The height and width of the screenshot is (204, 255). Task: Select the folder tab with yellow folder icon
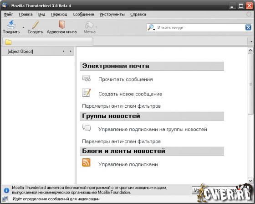[48, 42]
